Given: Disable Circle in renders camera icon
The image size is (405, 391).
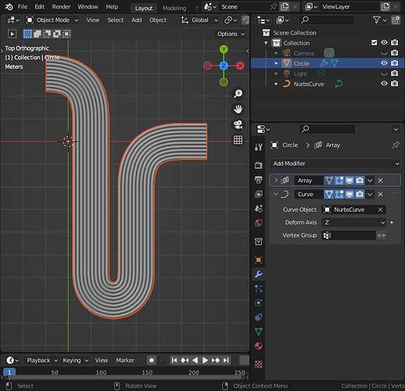Looking at the screenshot, I should (395, 63).
